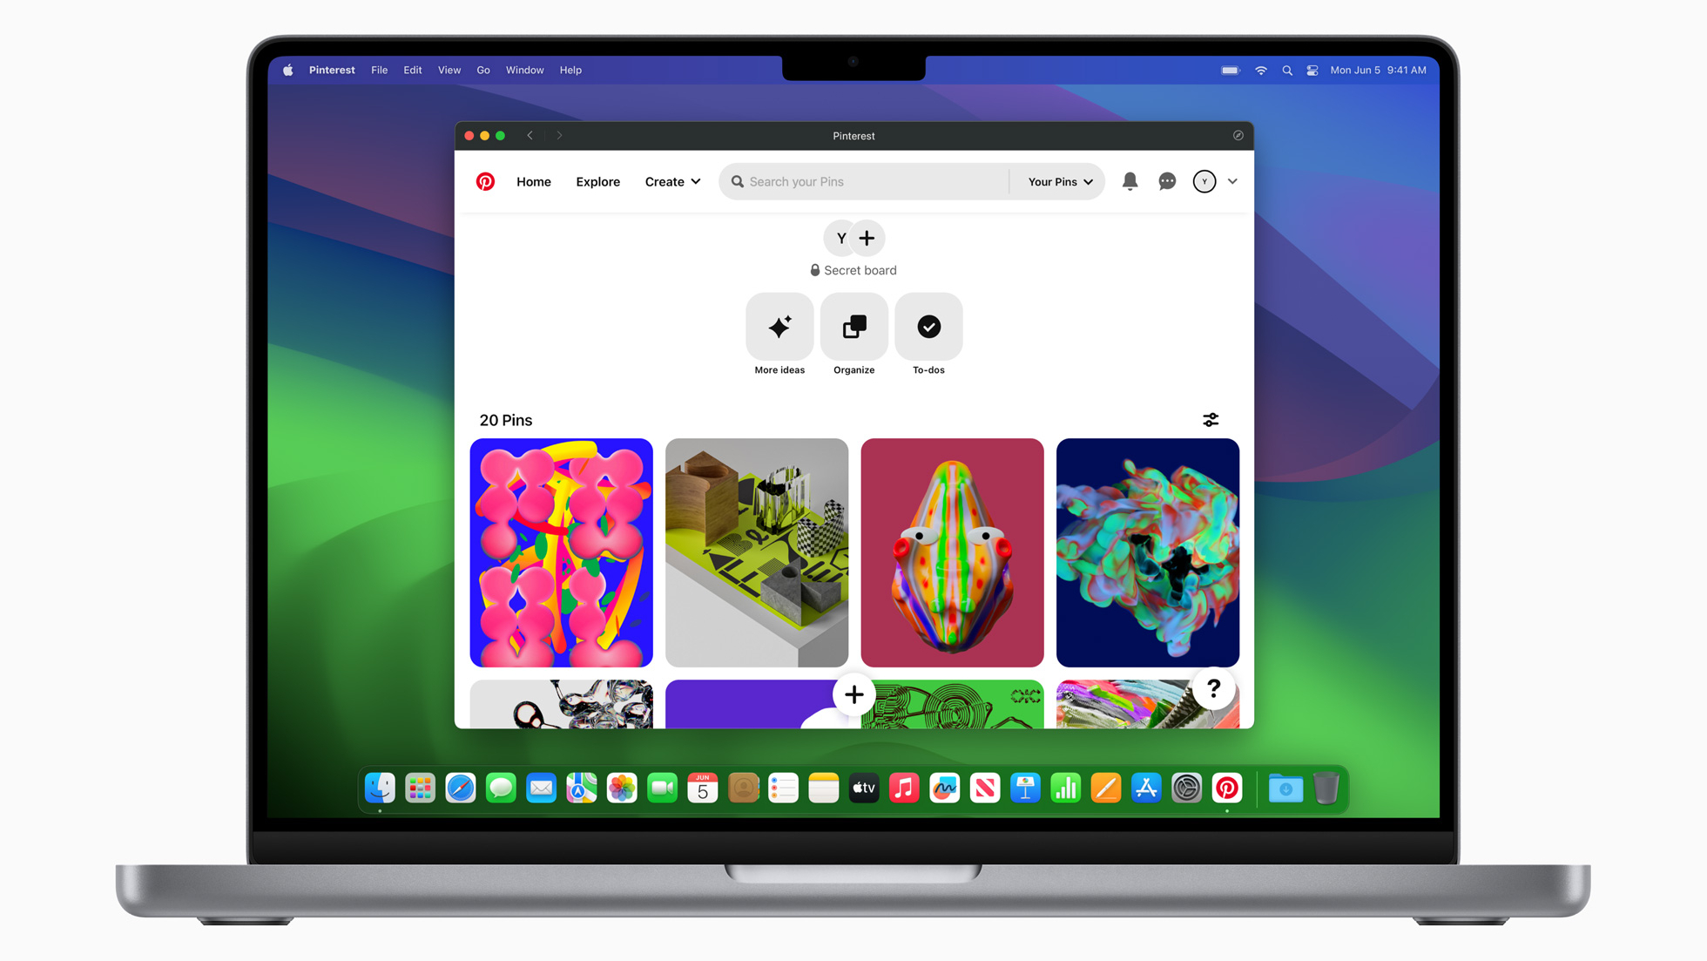Toggle the Secret board lock setting

click(x=813, y=270)
